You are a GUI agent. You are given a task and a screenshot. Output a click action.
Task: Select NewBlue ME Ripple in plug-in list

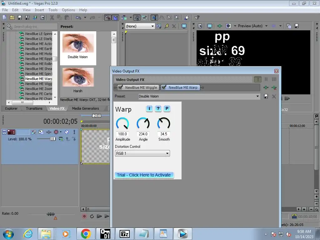pos(38,59)
